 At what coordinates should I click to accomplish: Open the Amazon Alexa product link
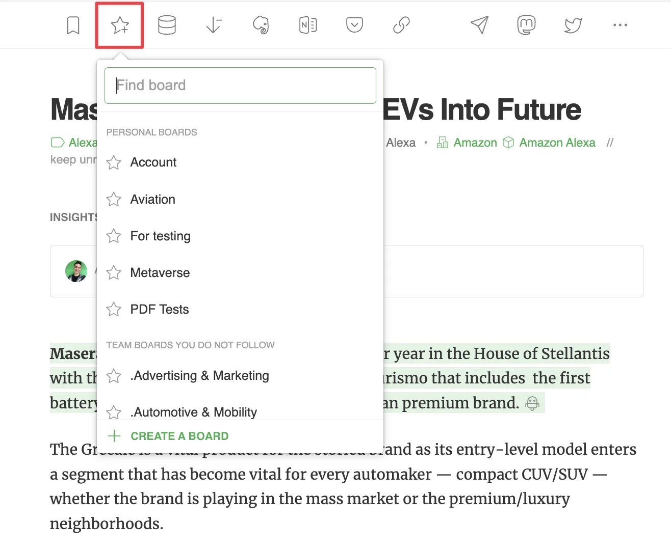[557, 143]
